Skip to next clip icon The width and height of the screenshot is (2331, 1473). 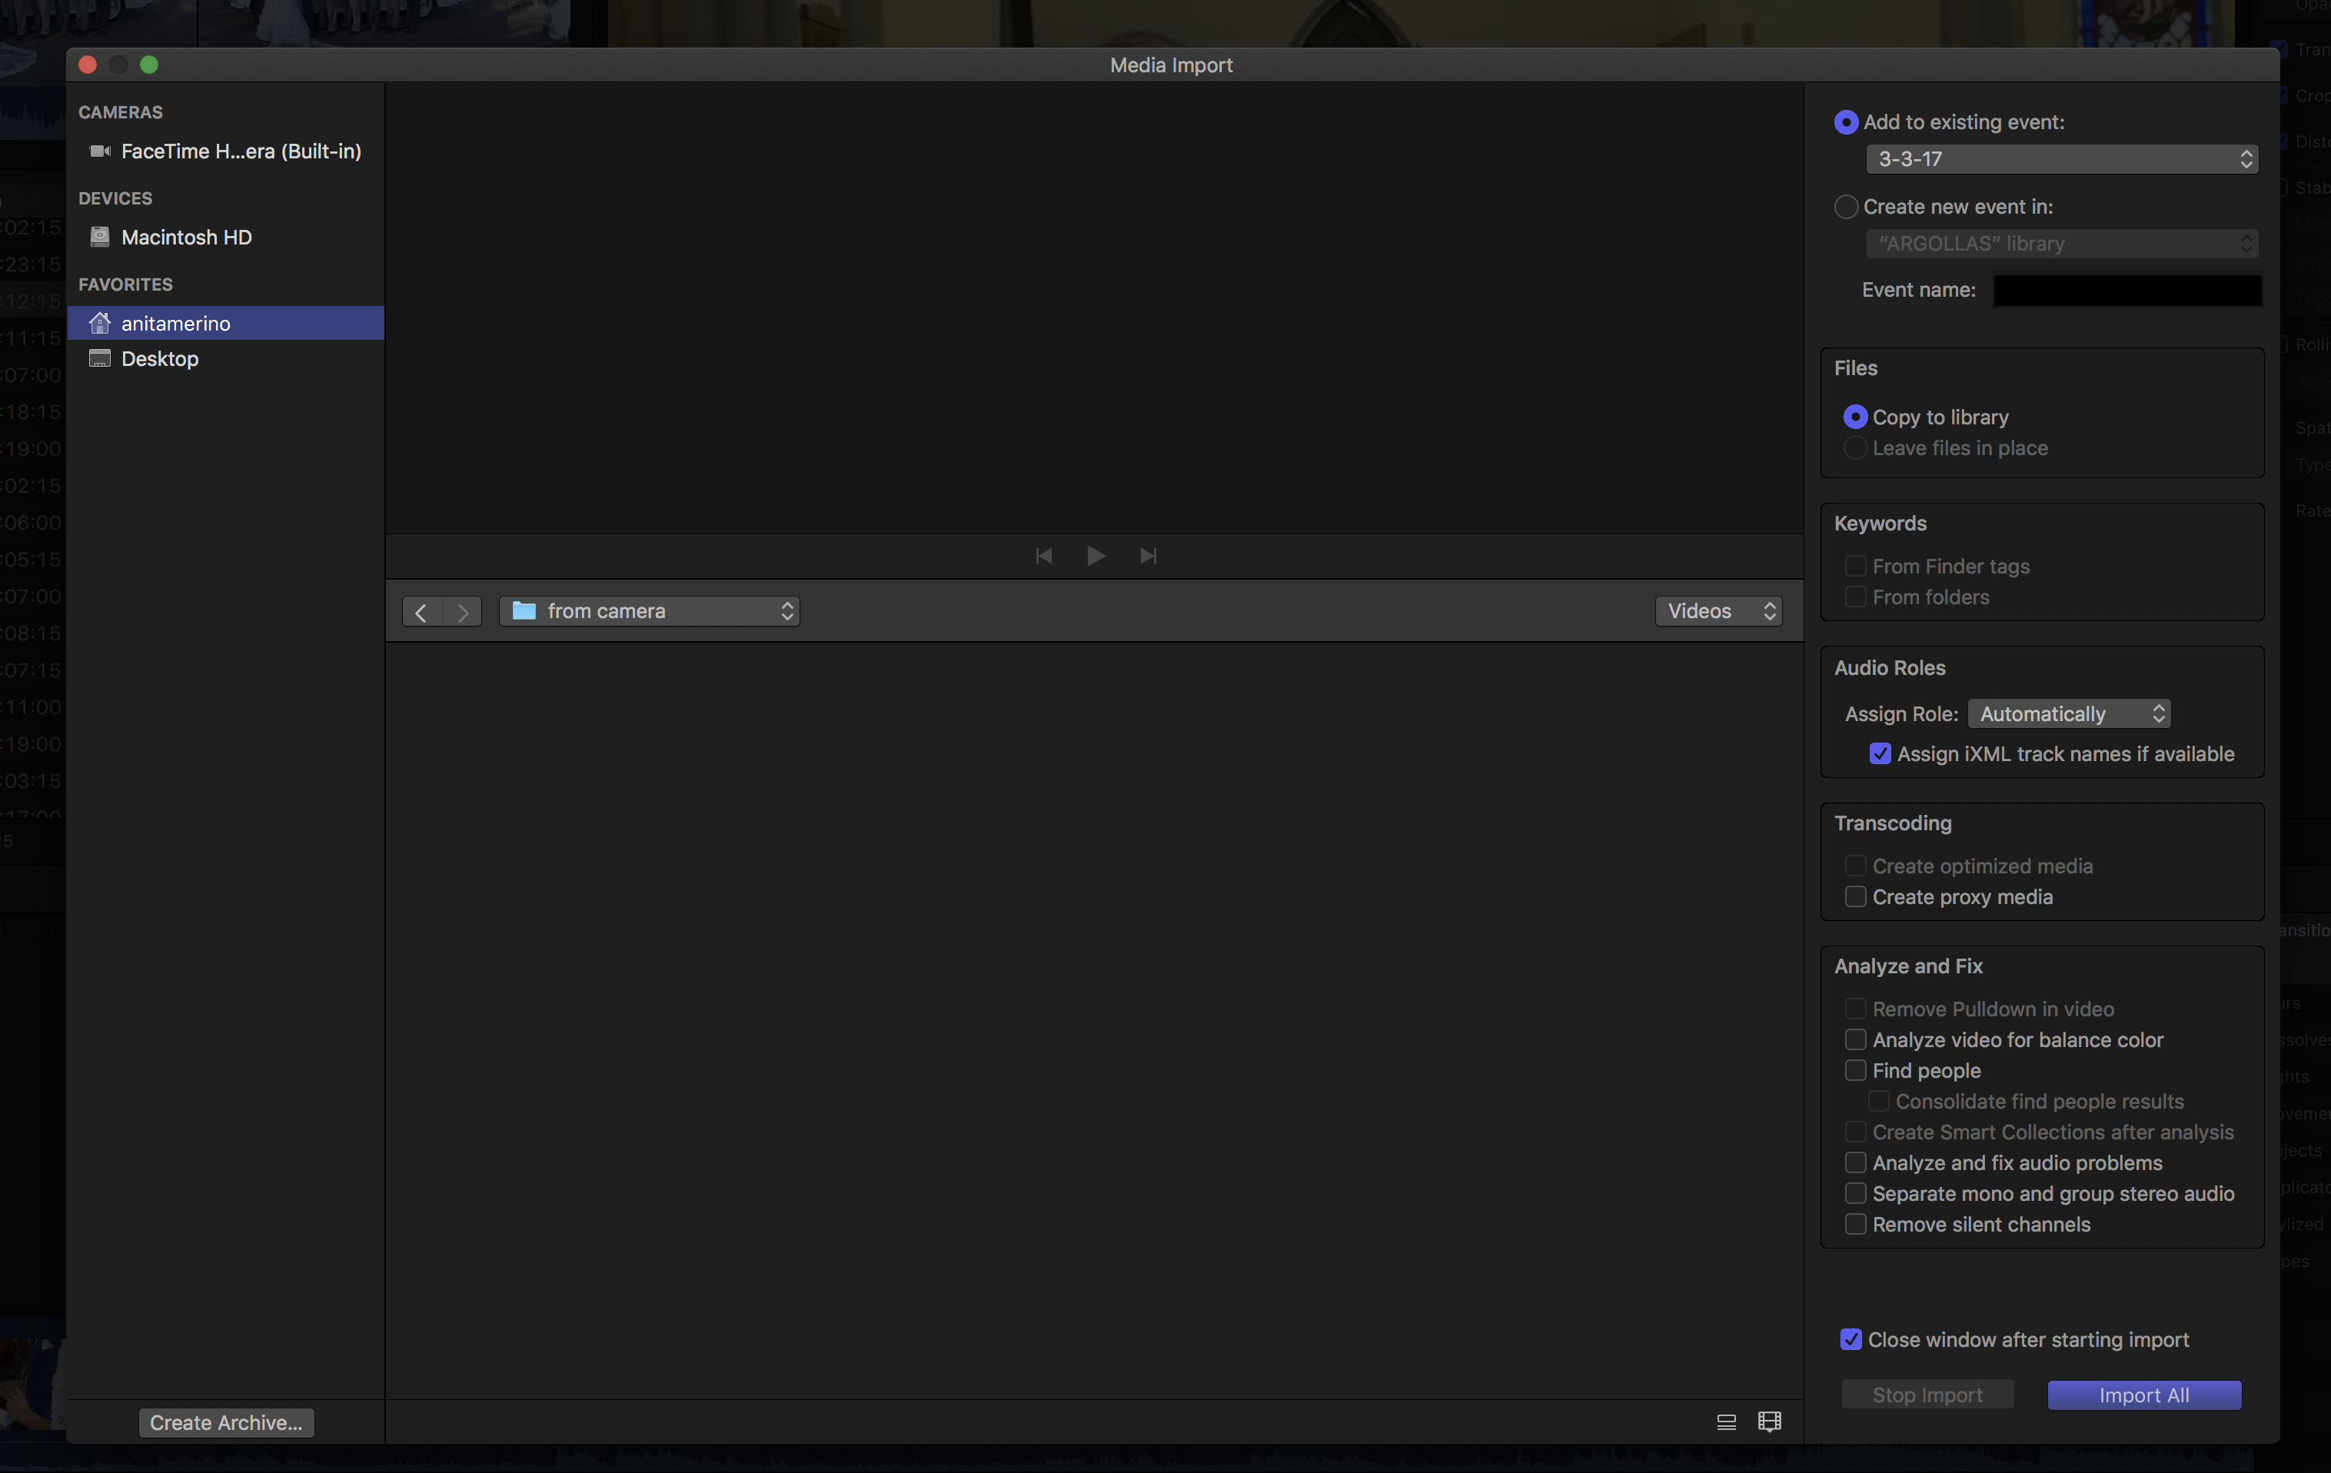pos(1148,556)
